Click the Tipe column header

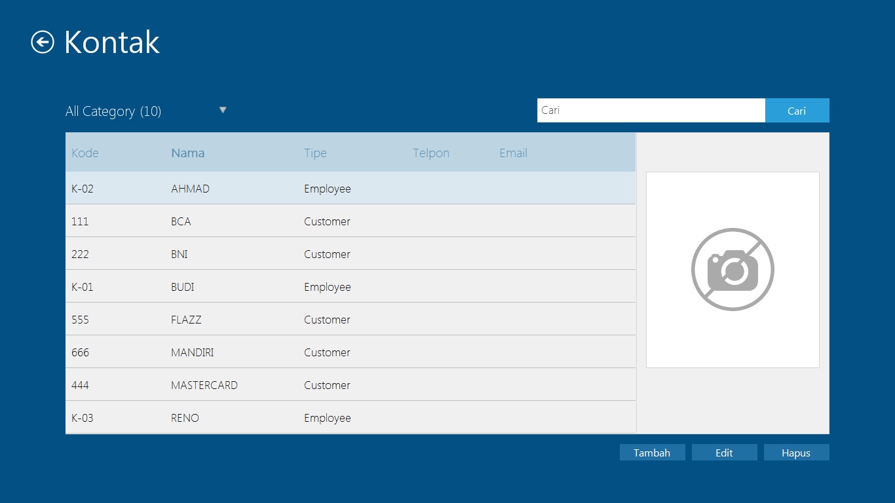(315, 153)
